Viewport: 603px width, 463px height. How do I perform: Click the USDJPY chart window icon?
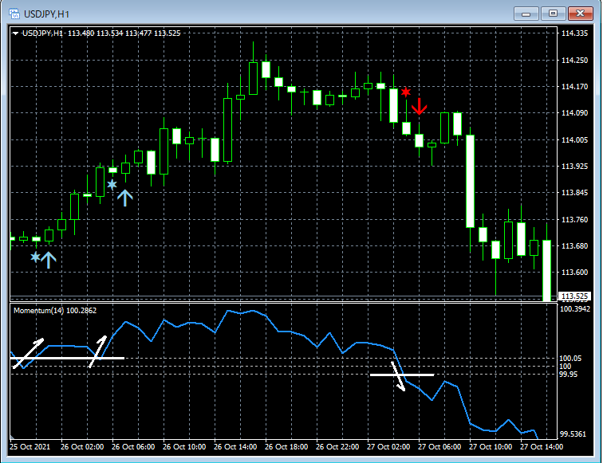tap(14, 14)
